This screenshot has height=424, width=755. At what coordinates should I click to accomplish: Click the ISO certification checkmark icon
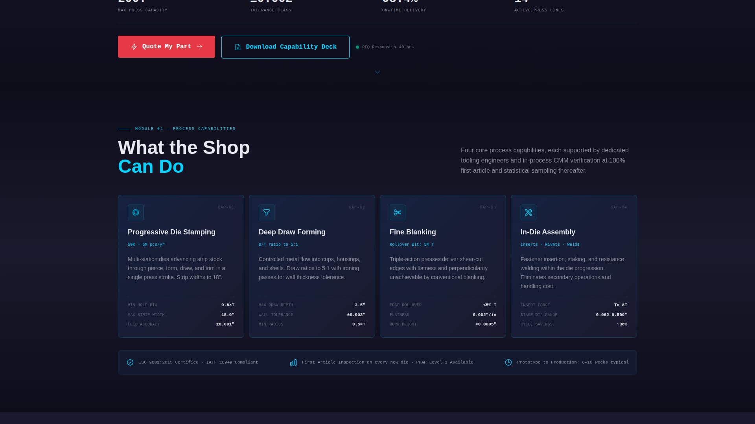tap(130, 362)
